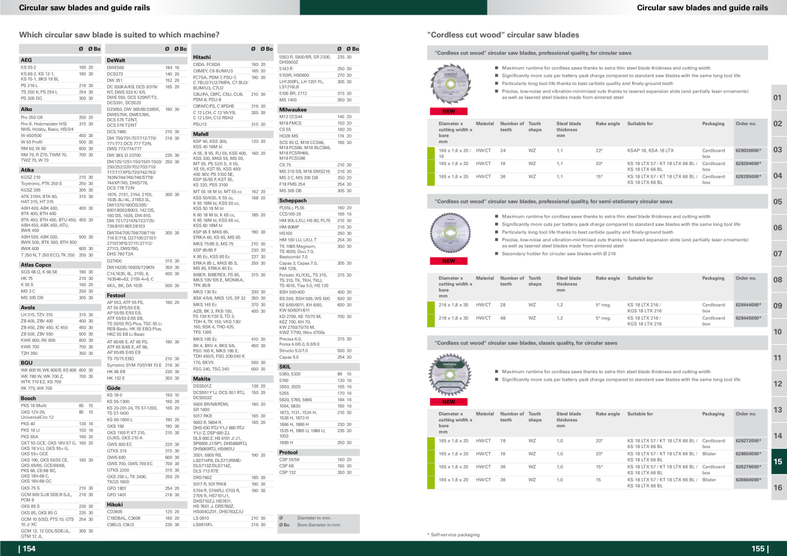The height and width of the screenshot is (556, 787).
Task: Open order number 628279000*
Action: pyautogui.click(x=748, y=467)
